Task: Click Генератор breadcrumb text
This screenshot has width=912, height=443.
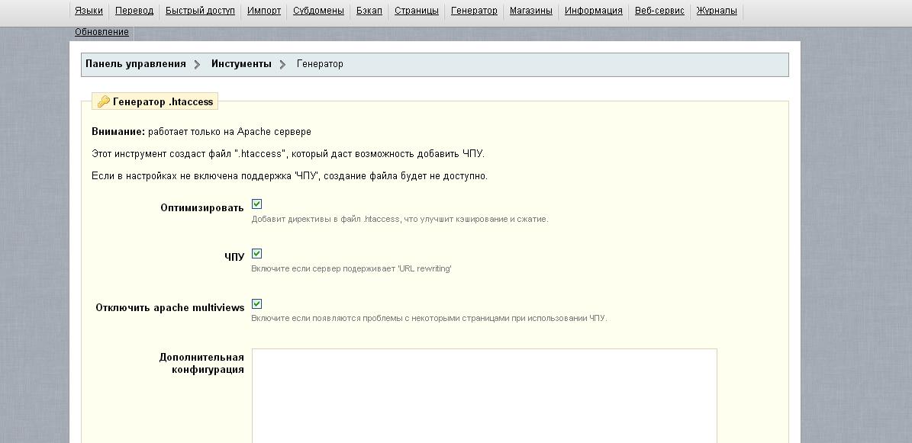Action: coord(320,64)
